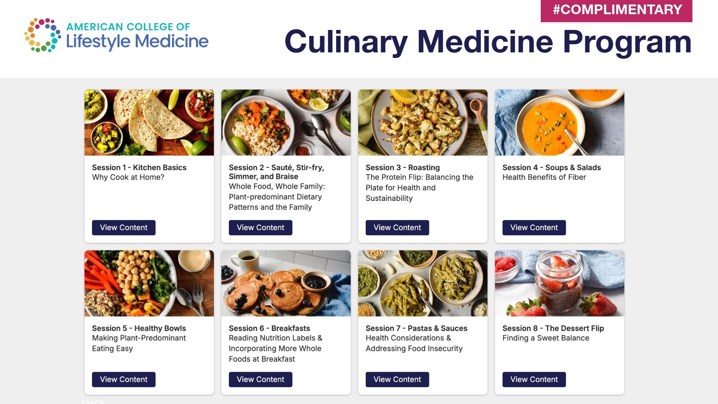The height and width of the screenshot is (404, 718).
Task: Open View Content for Session 2 Sauté
Action: [260, 227]
